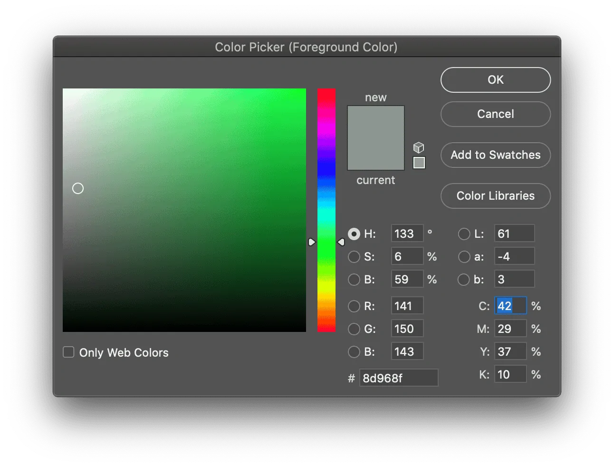Select the R red radio button
The width and height of the screenshot is (614, 467).
[354, 306]
